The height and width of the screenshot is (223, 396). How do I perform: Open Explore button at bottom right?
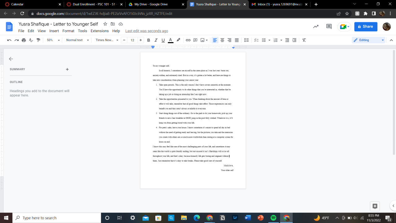(375, 206)
